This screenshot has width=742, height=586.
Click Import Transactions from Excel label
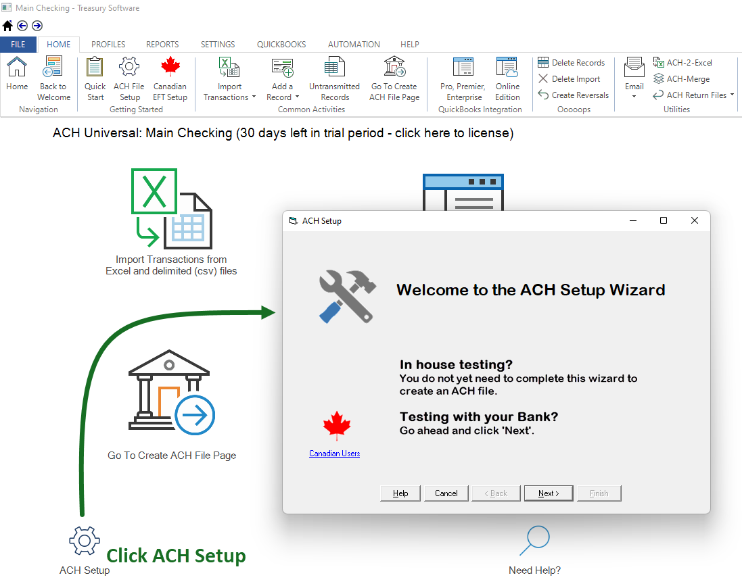click(x=171, y=266)
